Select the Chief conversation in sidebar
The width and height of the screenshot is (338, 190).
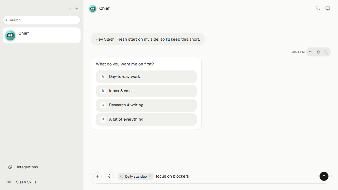tap(41, 35)
